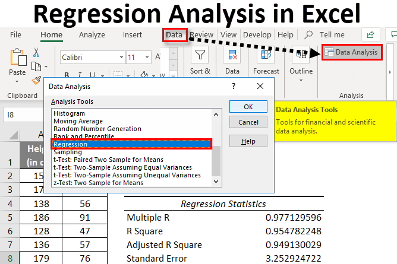The width and height of the screenshot is (397, 264).
Task: Open the font size dropdown
Action: (x=138, y=58)
